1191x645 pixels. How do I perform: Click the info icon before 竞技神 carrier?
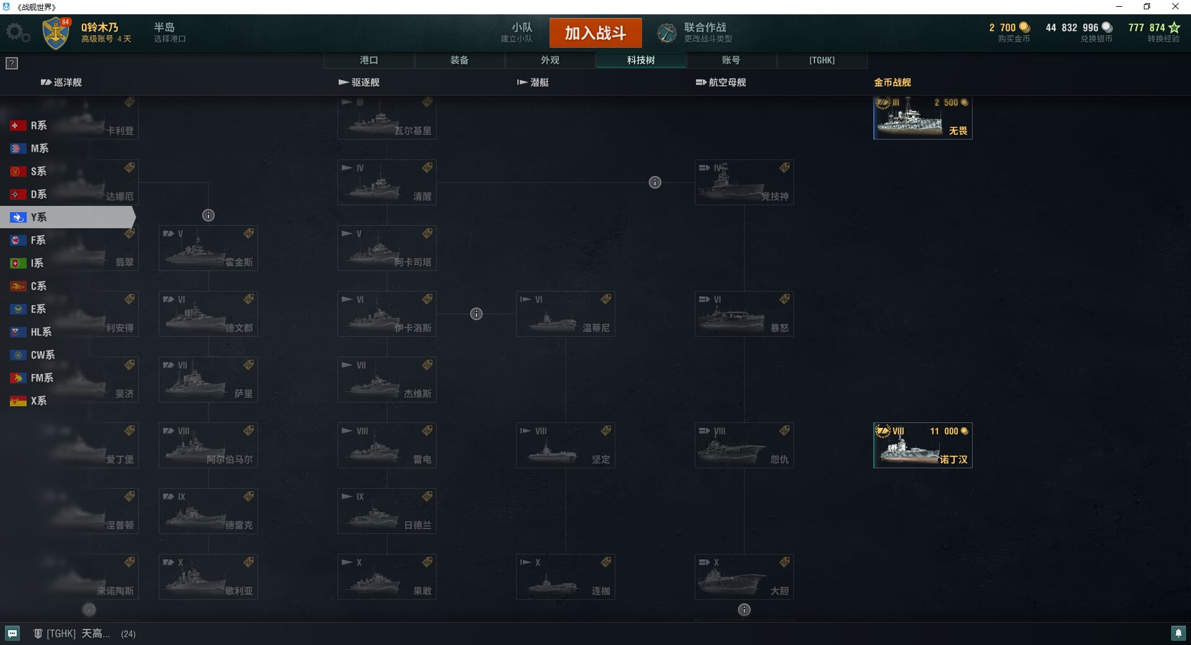click(655, 182)
